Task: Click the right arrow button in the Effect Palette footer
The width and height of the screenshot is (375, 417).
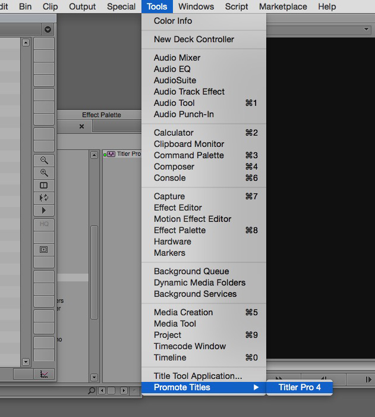Action: coord(124,390)
